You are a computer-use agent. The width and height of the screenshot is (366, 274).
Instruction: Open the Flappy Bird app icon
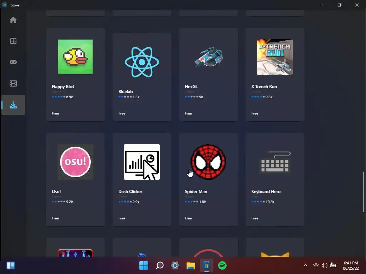coord(75,57)
